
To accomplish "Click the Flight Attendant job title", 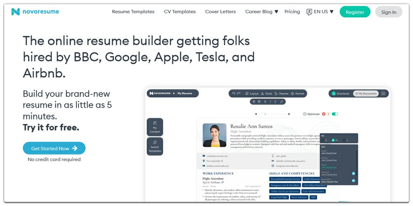I will click(213, 178).
